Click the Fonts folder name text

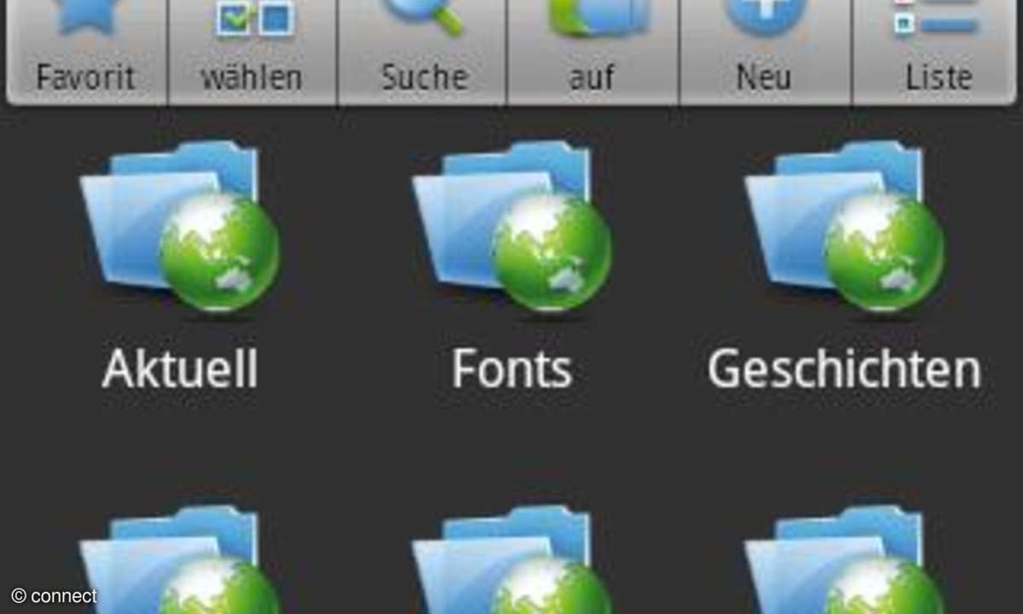pyautogui.click(x=511, y=370)
